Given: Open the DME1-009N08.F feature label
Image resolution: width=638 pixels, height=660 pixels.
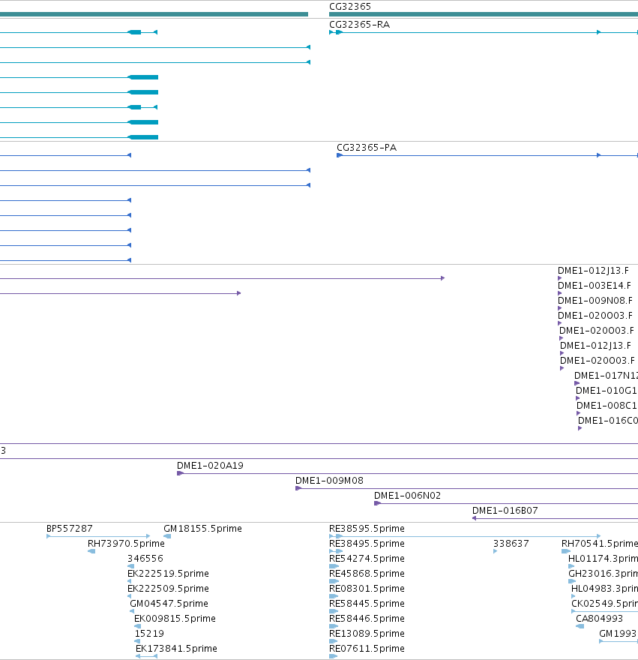Looking at the screenshot, I should 595,301.
